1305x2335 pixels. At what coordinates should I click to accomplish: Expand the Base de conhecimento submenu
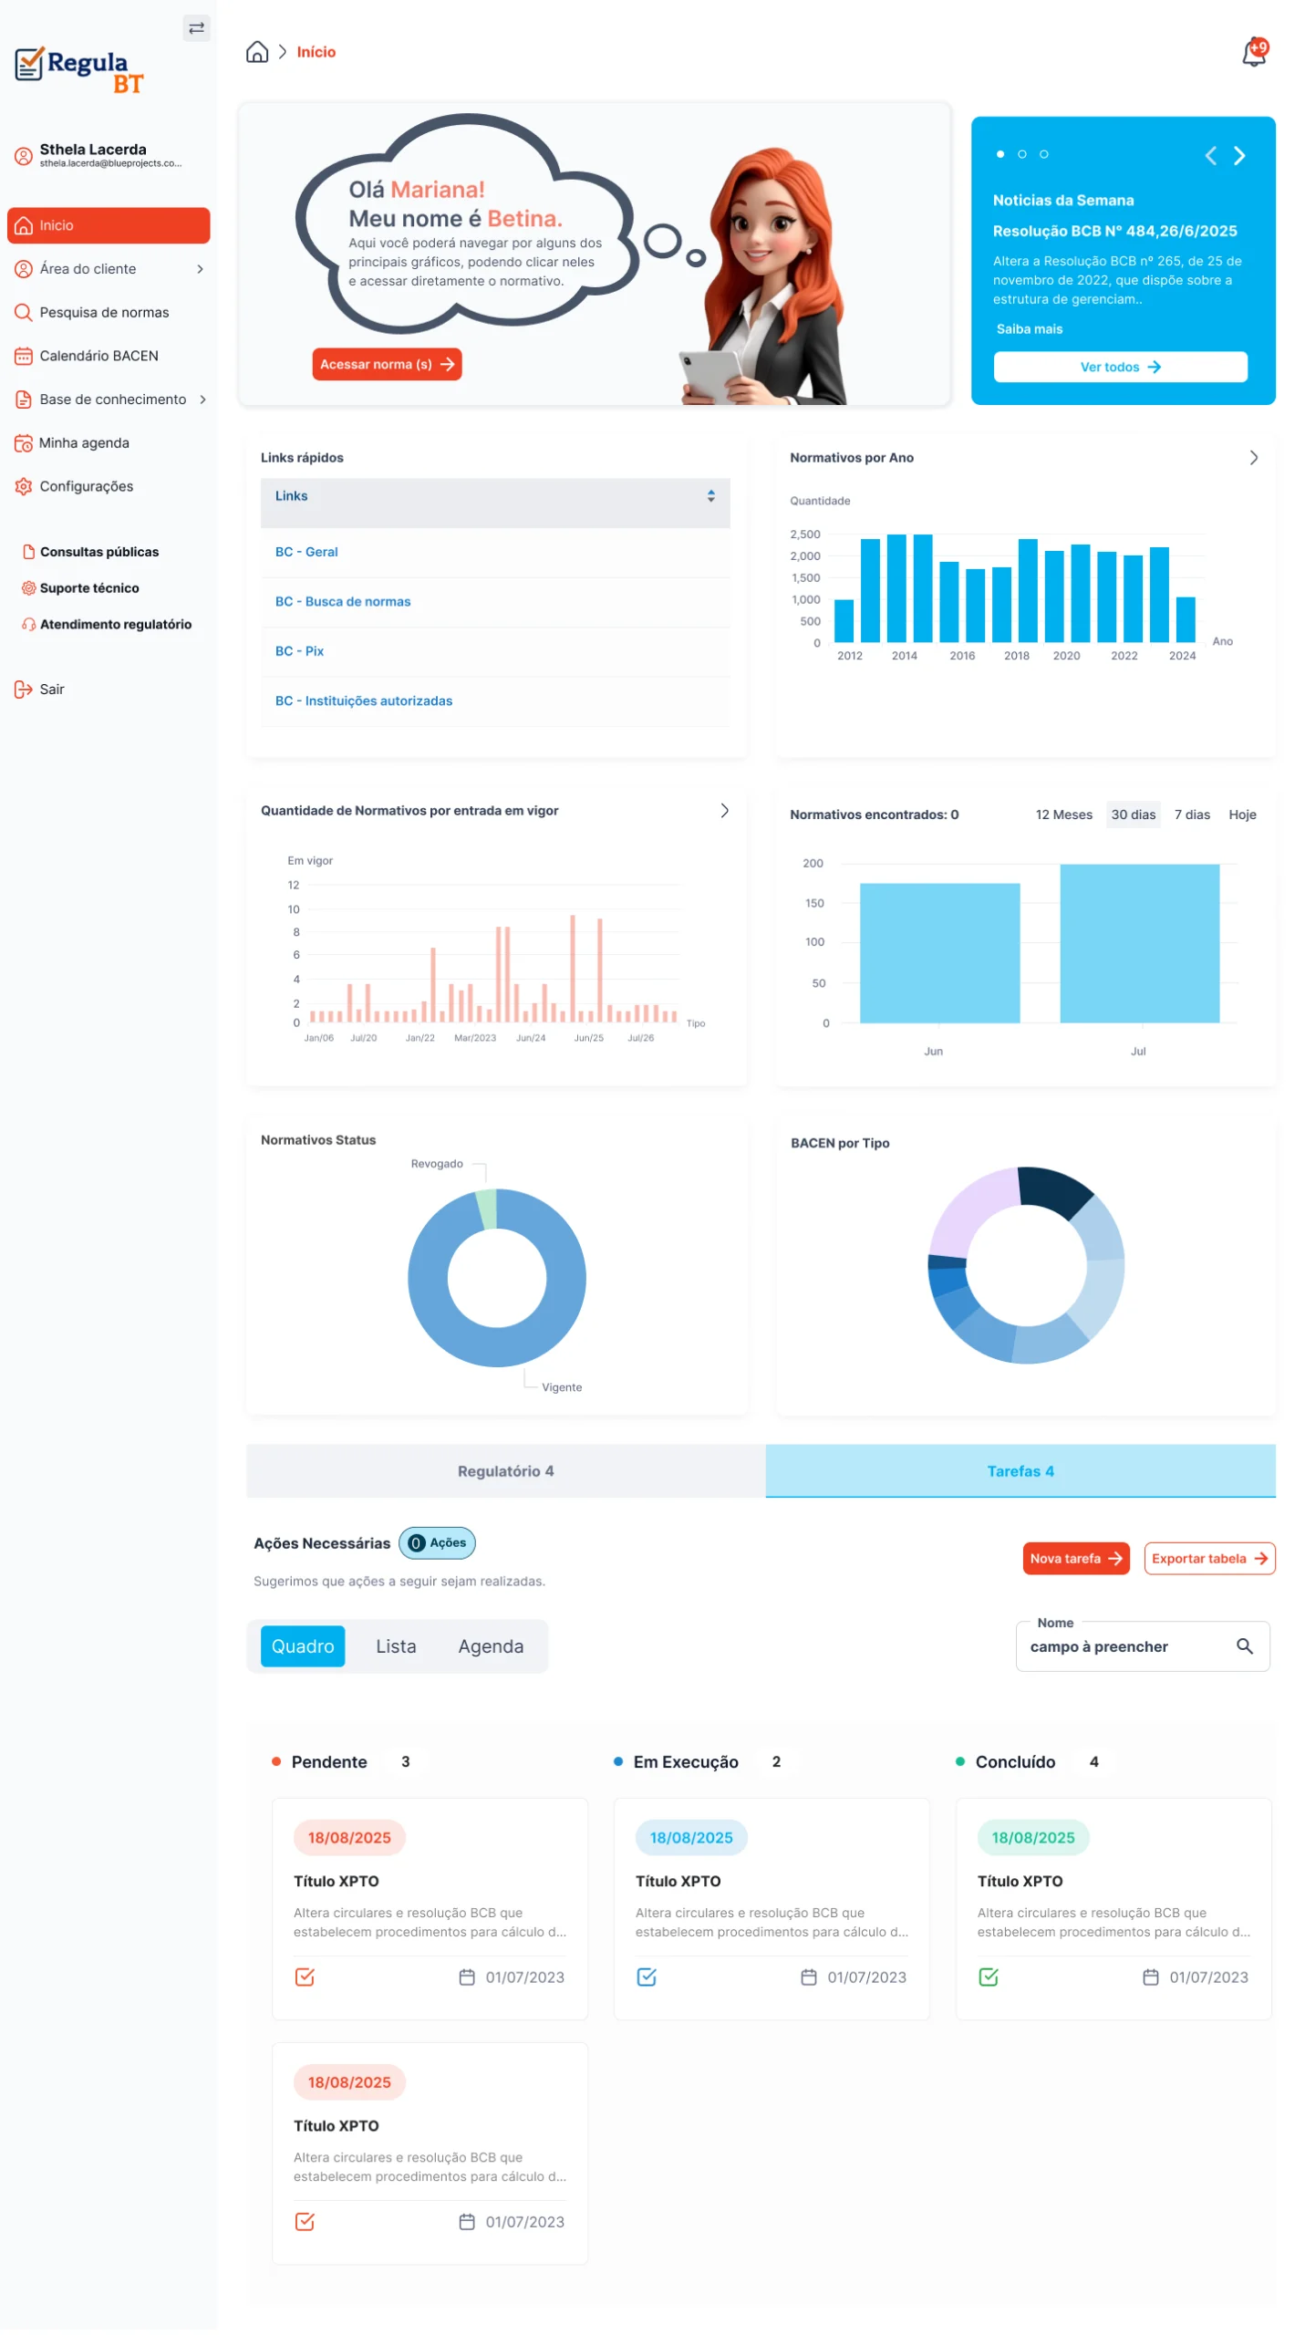tap(202, 400)
